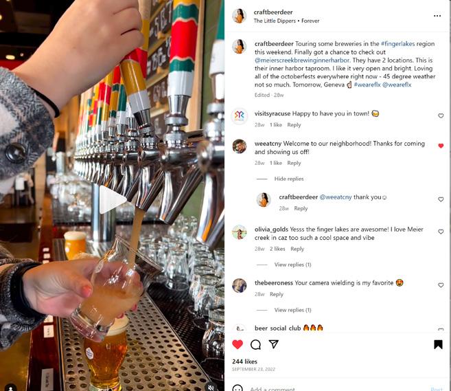The width and height of the screenshot is (451, 391).
Task: Unmute the video sound icon
Action: pyautogui.click(x=211, y=388)
